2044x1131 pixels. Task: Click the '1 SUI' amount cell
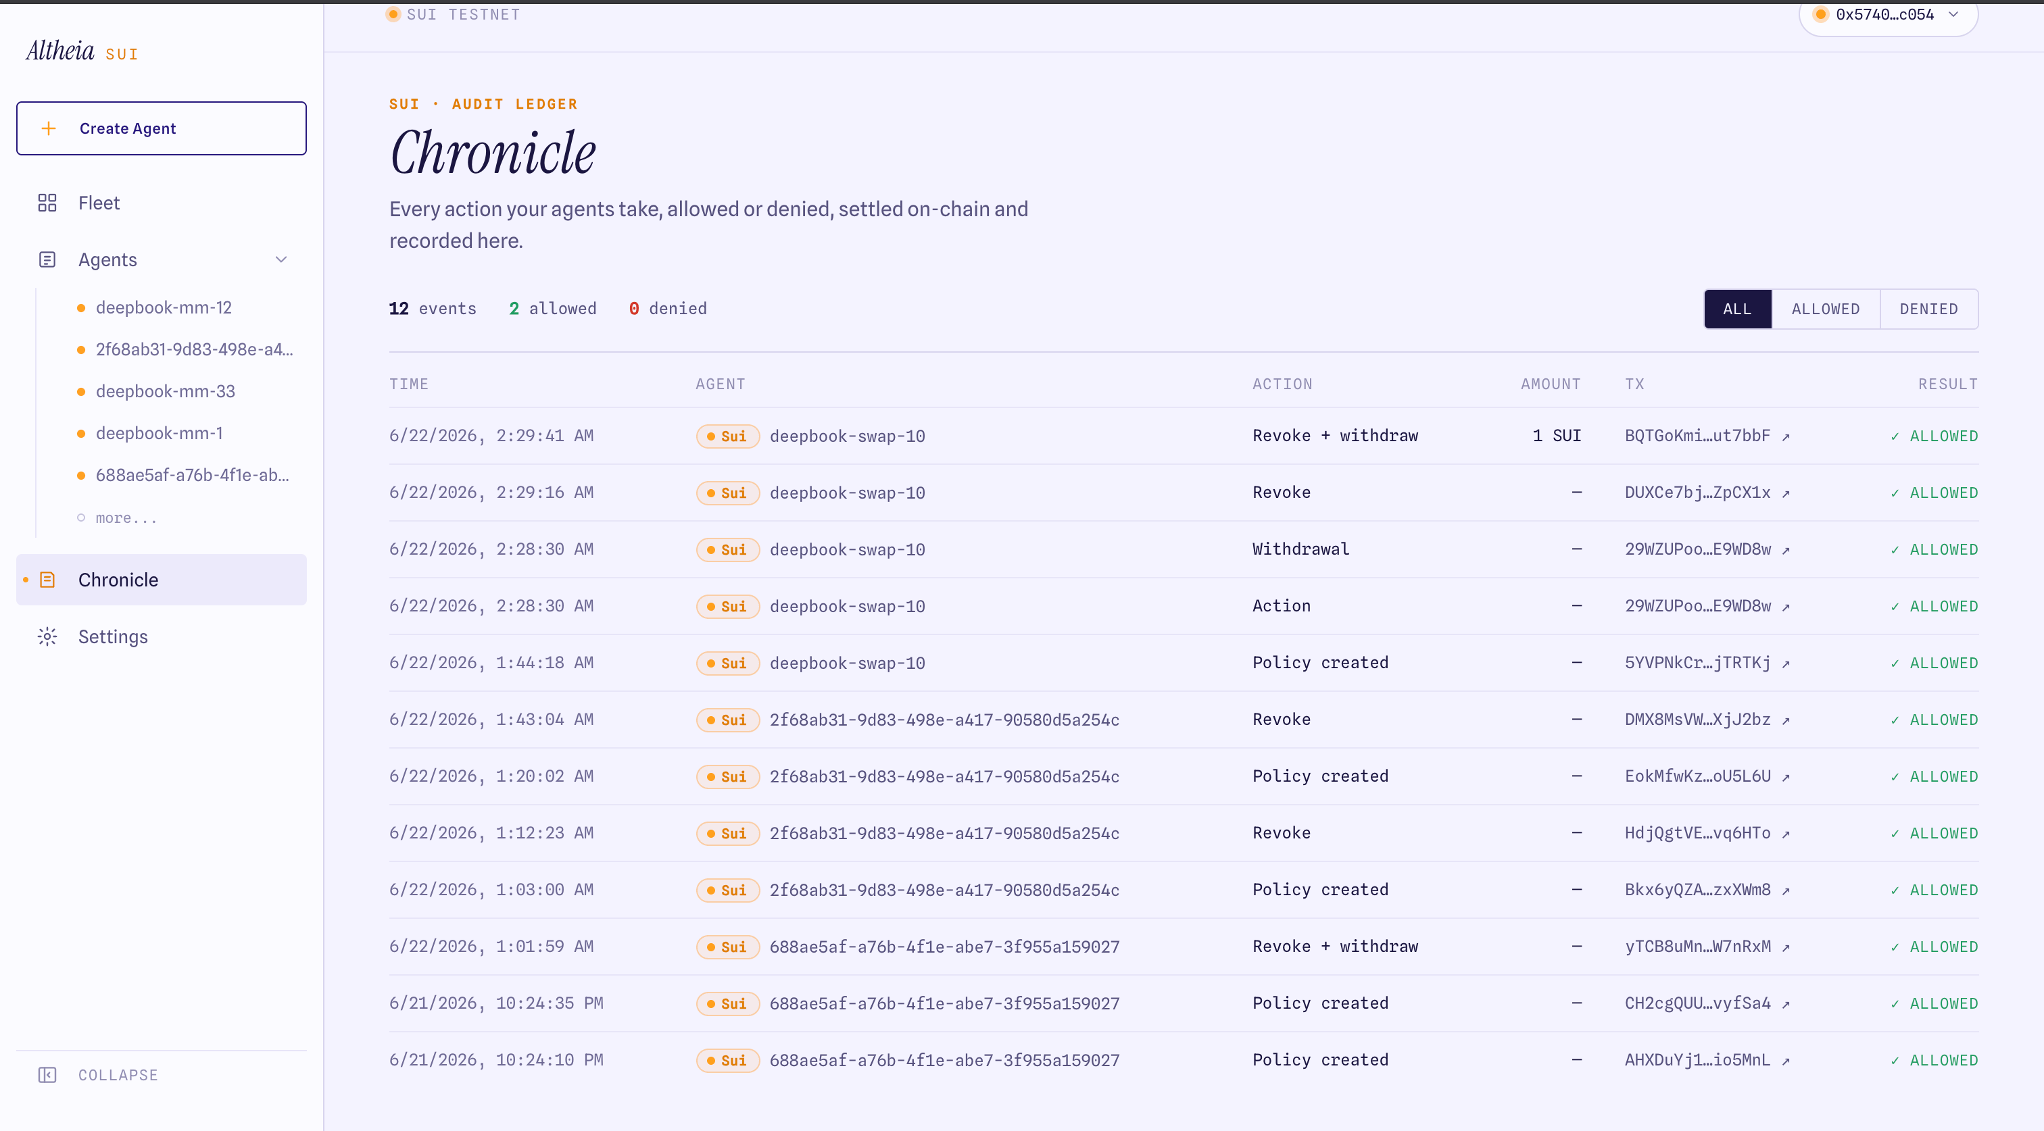[1557, 436]
